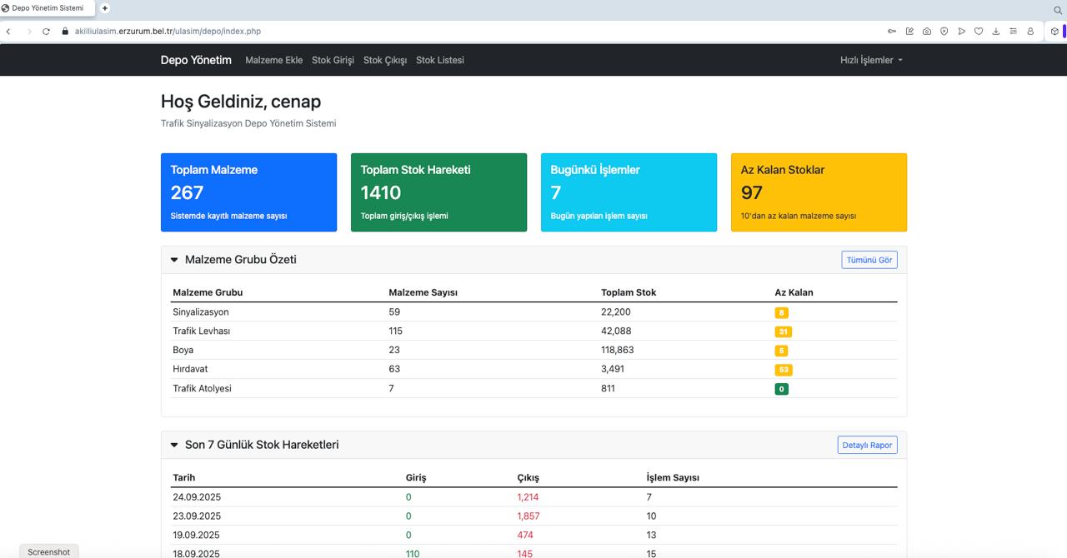1067x558 pixels.
Task: Collapse the Malzeme Grubu Özeti section
Action: (174, 260)
